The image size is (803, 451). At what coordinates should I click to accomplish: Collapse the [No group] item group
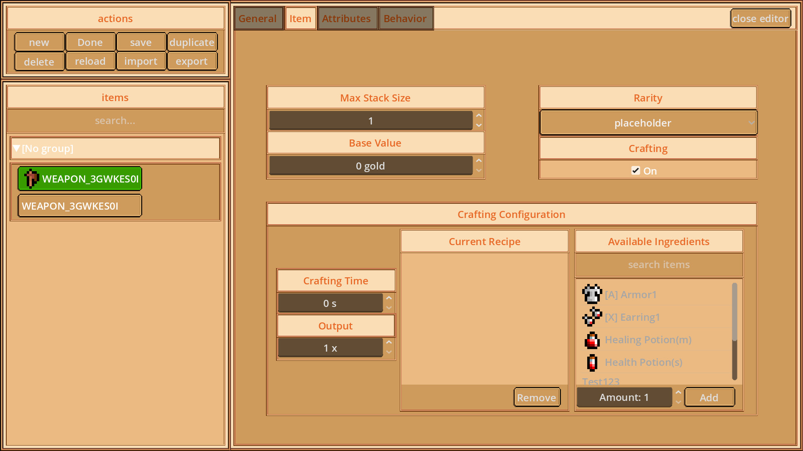point(16,148)
